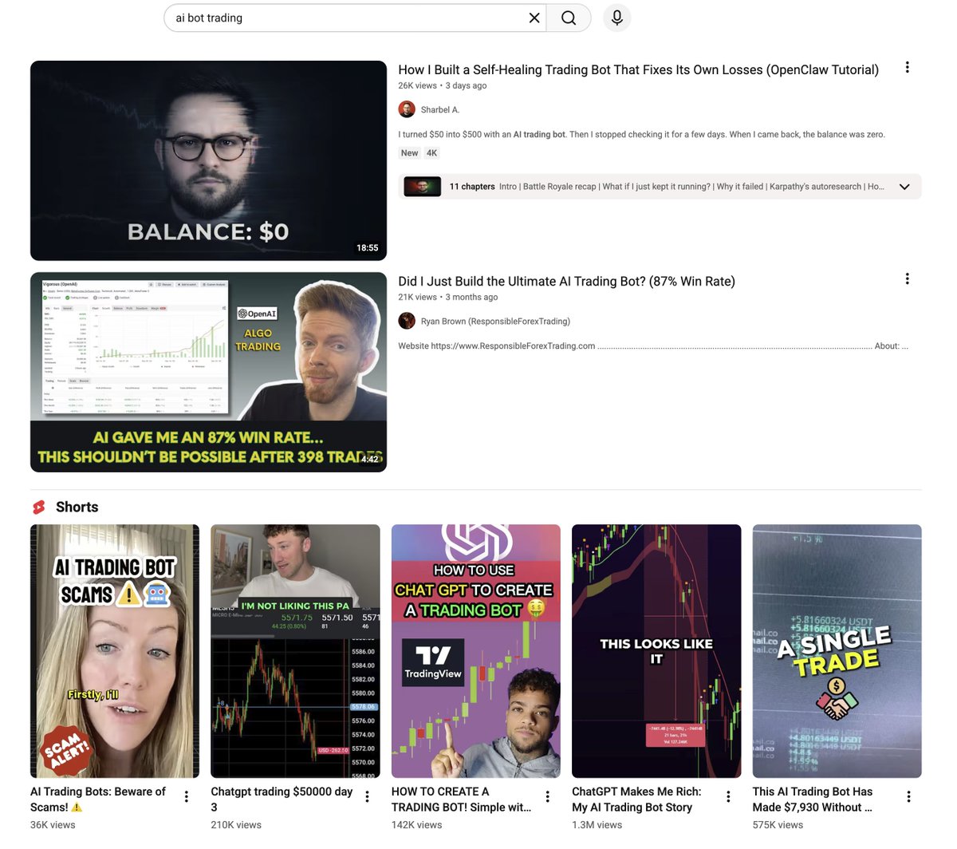The image size is (957, 849).
Task: Play the 'I'm not liking this' chart short
Action: [x=295, y=651]
